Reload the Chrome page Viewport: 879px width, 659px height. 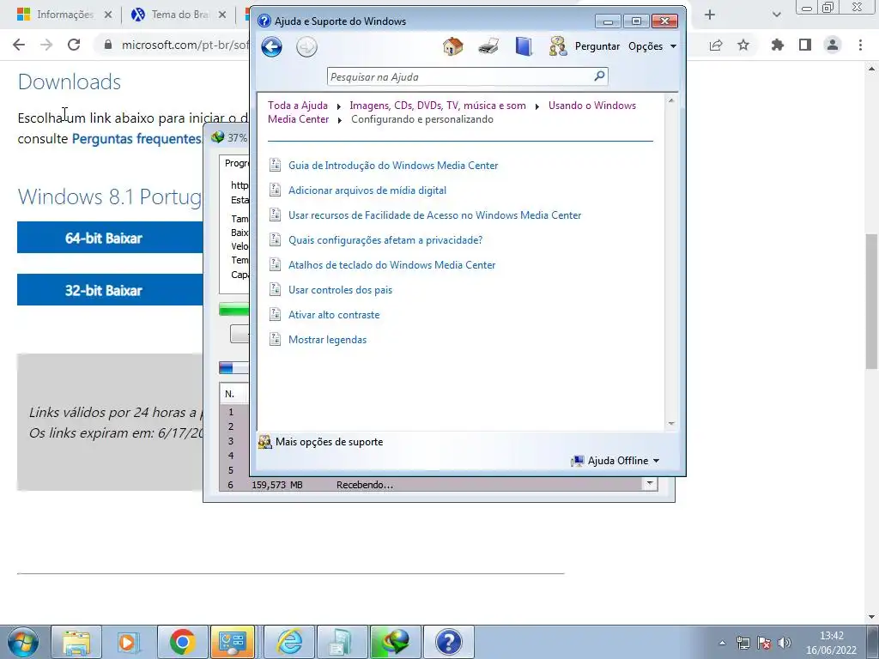tap(74, 45)
